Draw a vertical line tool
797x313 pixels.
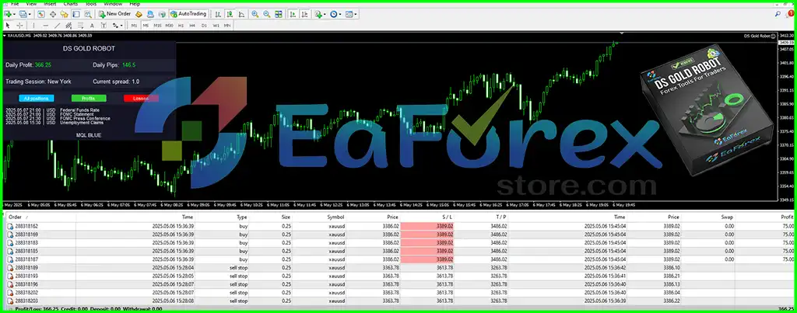(x=33, y=26)
